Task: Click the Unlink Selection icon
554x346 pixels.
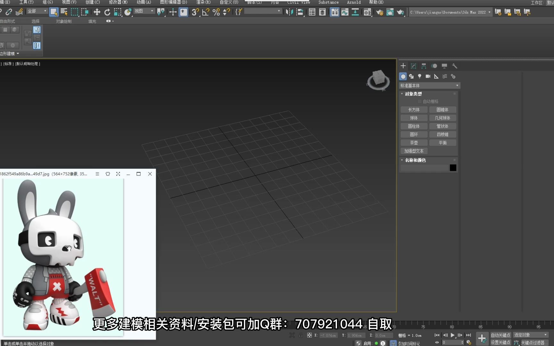Action: (9, 12)
